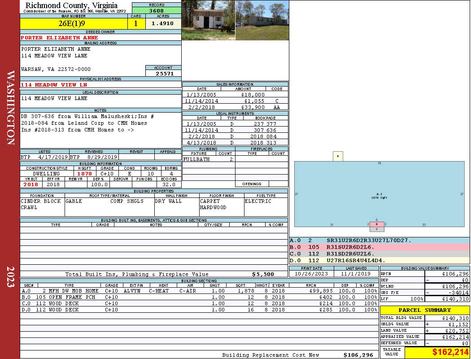471x359 pixels.
Task: Click the 4/13/2018 legal instrument entry
Action: point(235,143)
